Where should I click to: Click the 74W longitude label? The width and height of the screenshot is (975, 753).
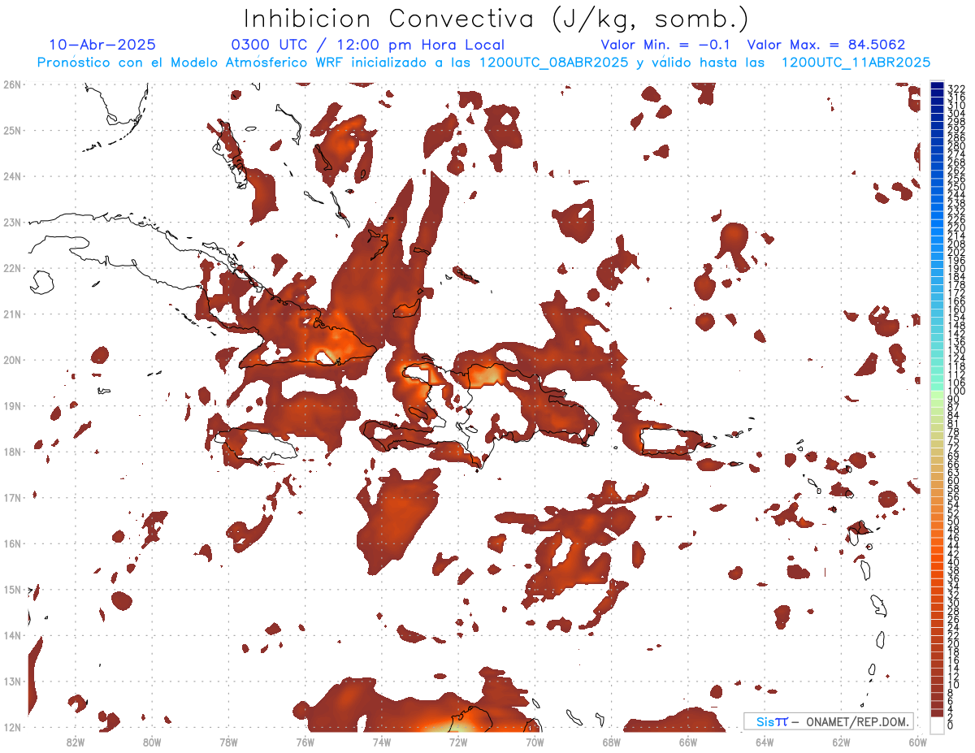(x=382, y=742)
